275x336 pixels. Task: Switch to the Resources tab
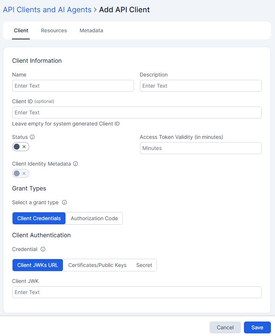pos(54,30)
